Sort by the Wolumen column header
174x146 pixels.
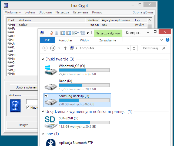(x=51, y=20)
